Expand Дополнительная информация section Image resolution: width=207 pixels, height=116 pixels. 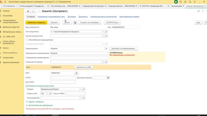[x=39, y=105]
